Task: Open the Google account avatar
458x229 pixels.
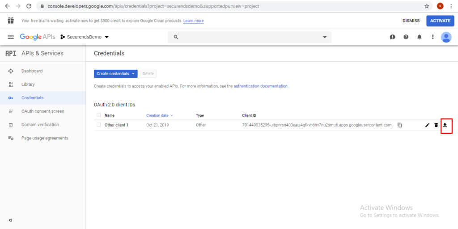Action: (x=446, y=37)
